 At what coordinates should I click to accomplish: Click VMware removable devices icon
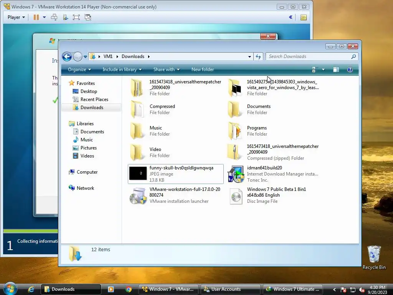[x=65, y=17]
